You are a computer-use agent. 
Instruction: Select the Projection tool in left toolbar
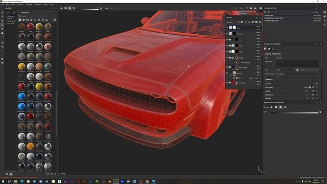click(2, 20)
